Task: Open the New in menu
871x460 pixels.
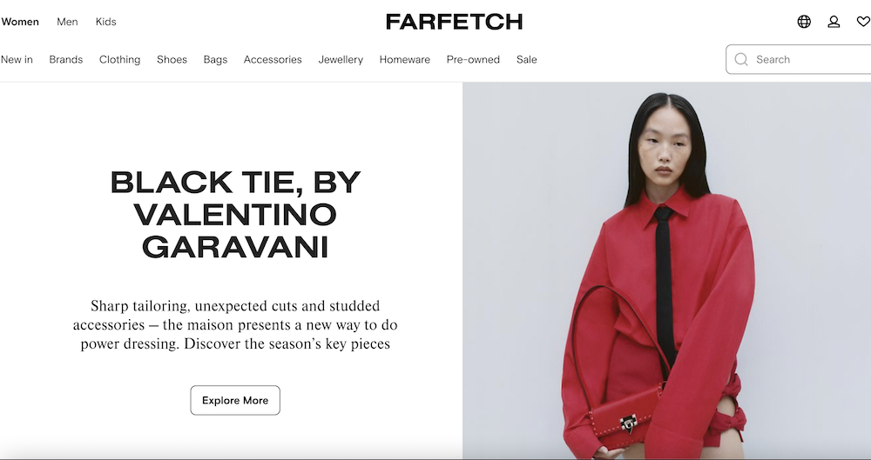Action: [17, 59]
